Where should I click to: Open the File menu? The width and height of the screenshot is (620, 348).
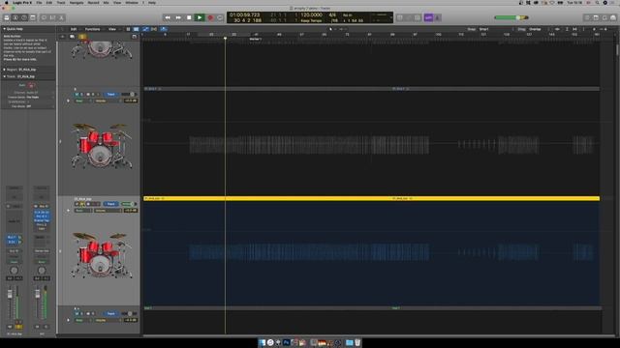39,2
